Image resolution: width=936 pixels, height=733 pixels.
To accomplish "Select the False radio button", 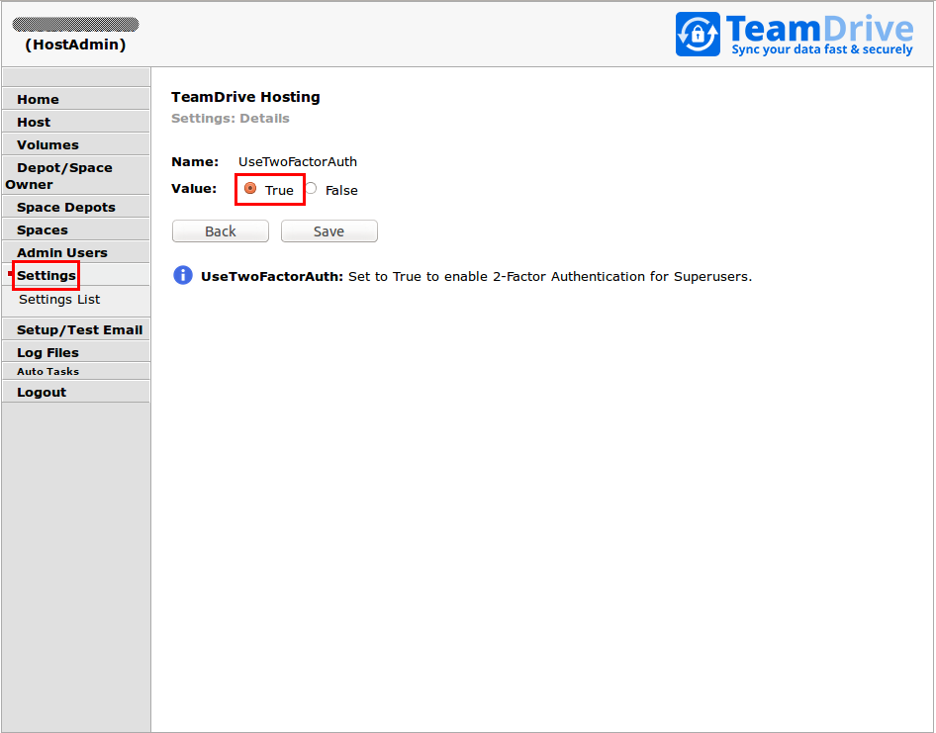I will point(311,189).
